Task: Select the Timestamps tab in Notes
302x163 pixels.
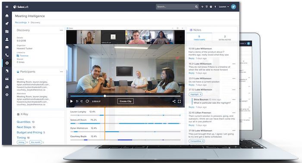Action: [199, 38]
